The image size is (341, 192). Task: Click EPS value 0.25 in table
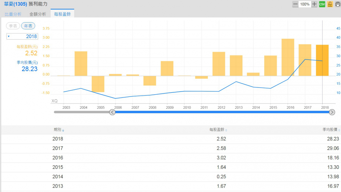[221, 177]
